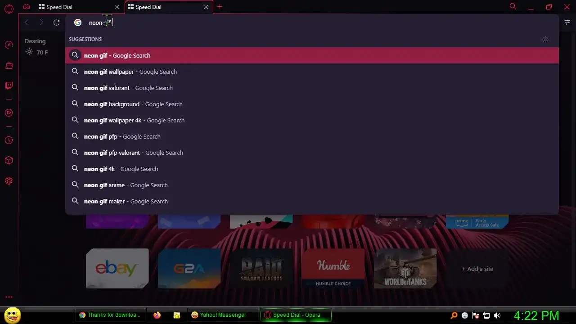This screenshot has width=576, height=324.
Task: Click the orange magnifier tray icon
Action: (x=454, y=315)
